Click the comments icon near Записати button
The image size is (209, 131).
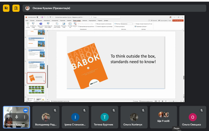(x=149, y=21)
